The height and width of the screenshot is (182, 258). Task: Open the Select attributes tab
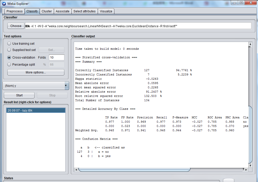(x=84, y=11)
